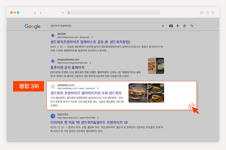Open more options for the food.daily.co.kr result
The height and width of the screenshot is (150, 226).
(x=98, y=118)
